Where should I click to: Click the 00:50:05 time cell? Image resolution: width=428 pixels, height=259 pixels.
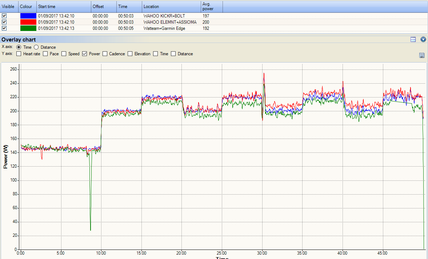(126, 28)
